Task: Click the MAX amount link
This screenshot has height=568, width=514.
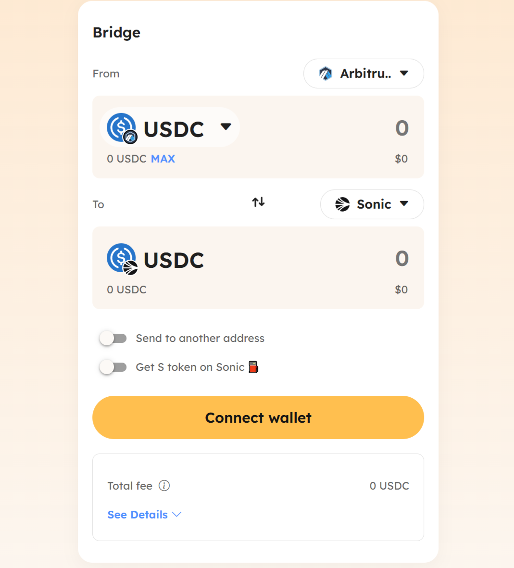Action: tap(163, 159)
